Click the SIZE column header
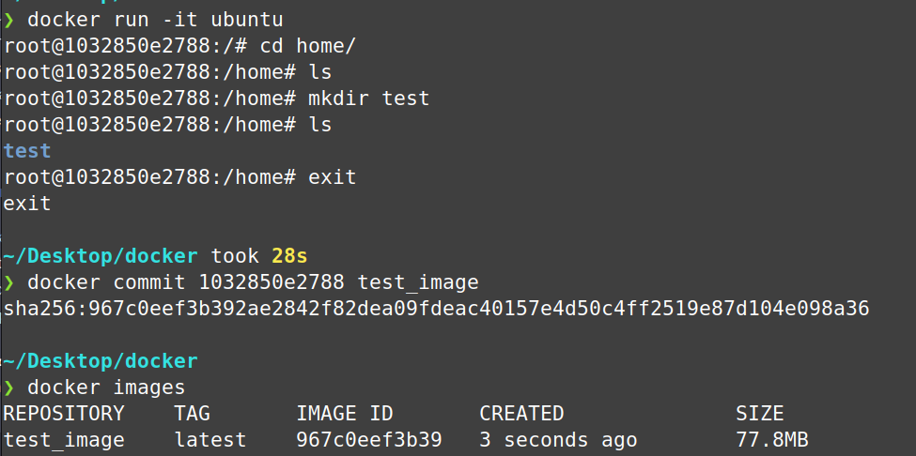Screen dimensions: 916x456 click(759, 413)
